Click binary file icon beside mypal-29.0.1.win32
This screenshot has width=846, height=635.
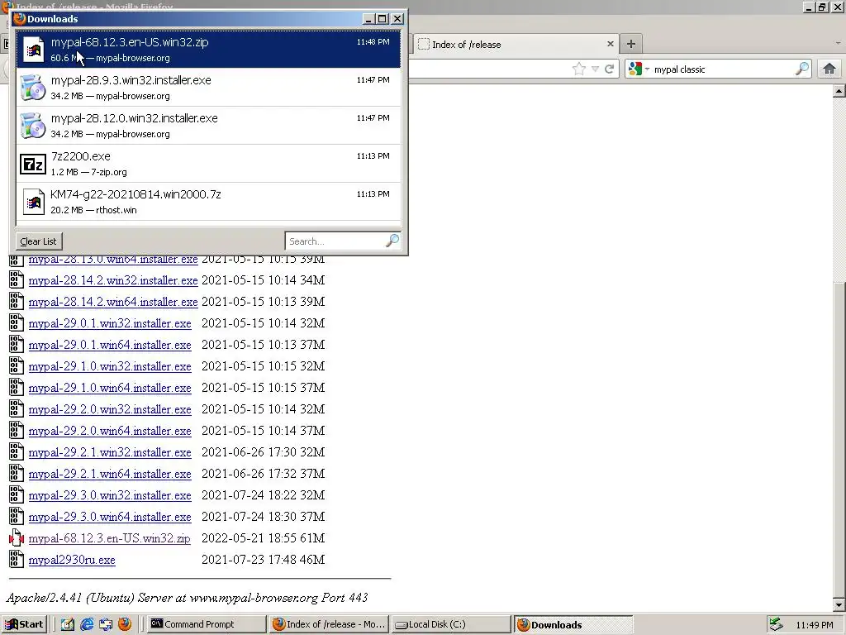coord(17,323)
